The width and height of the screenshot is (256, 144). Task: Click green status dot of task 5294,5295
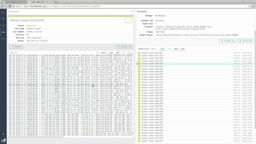click(x=139, y=112)
